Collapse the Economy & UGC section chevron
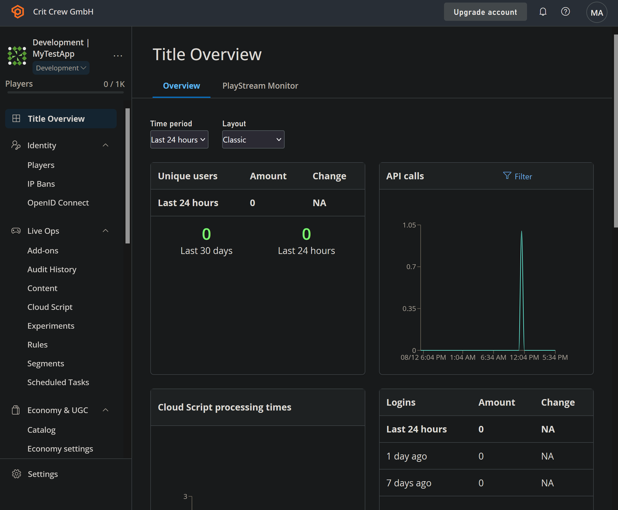This screenshot has width=618, height=510. [x=106, y=410]
